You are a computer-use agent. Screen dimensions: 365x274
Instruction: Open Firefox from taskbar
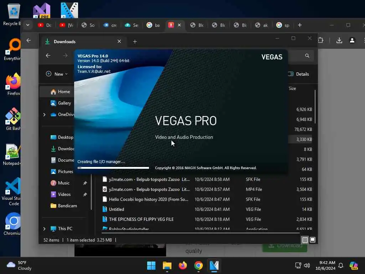click(x=183, y=265)
